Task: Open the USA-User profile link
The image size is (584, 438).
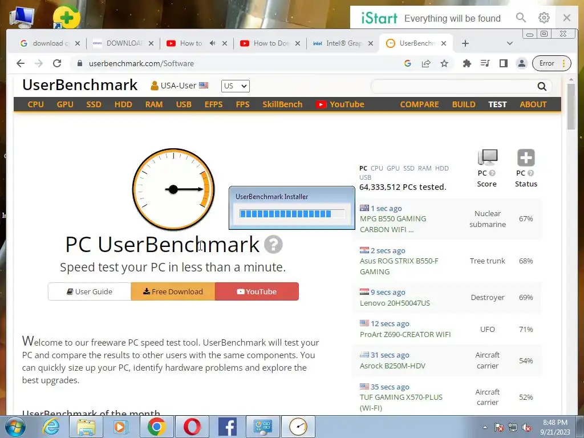Action: point(180,86)
